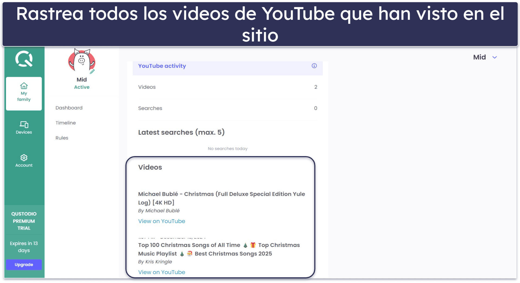Open the Rules menu item
520x283 pixels.
tap(62, 138)
